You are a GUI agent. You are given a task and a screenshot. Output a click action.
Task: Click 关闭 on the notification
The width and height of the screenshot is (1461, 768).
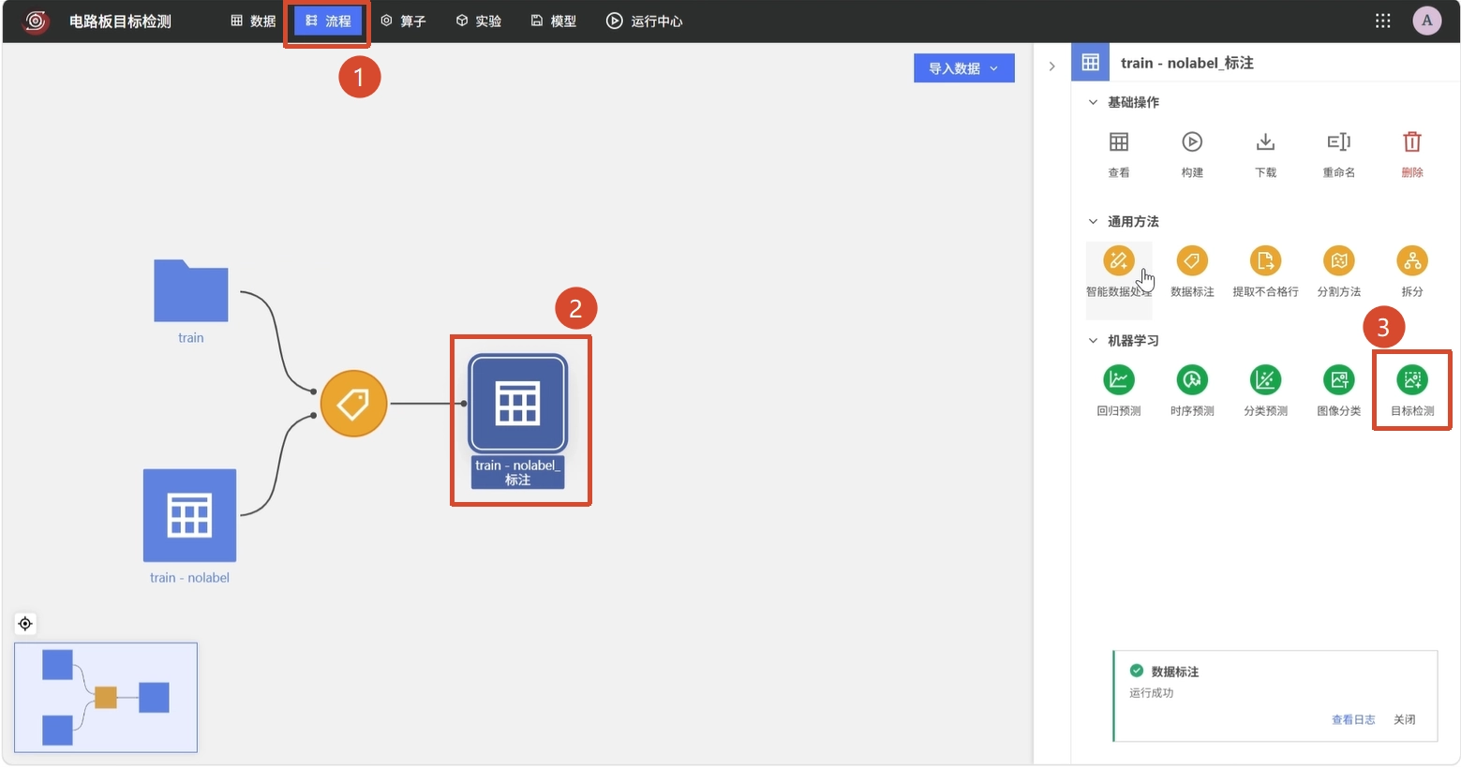1404,719
